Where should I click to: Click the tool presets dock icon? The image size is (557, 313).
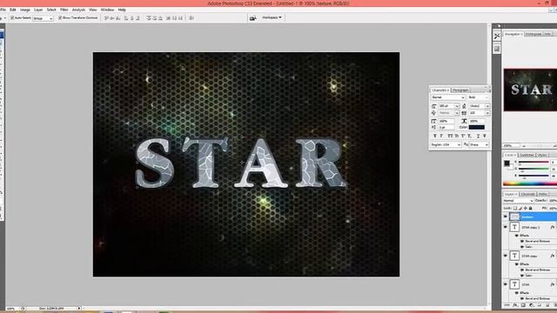497,36
